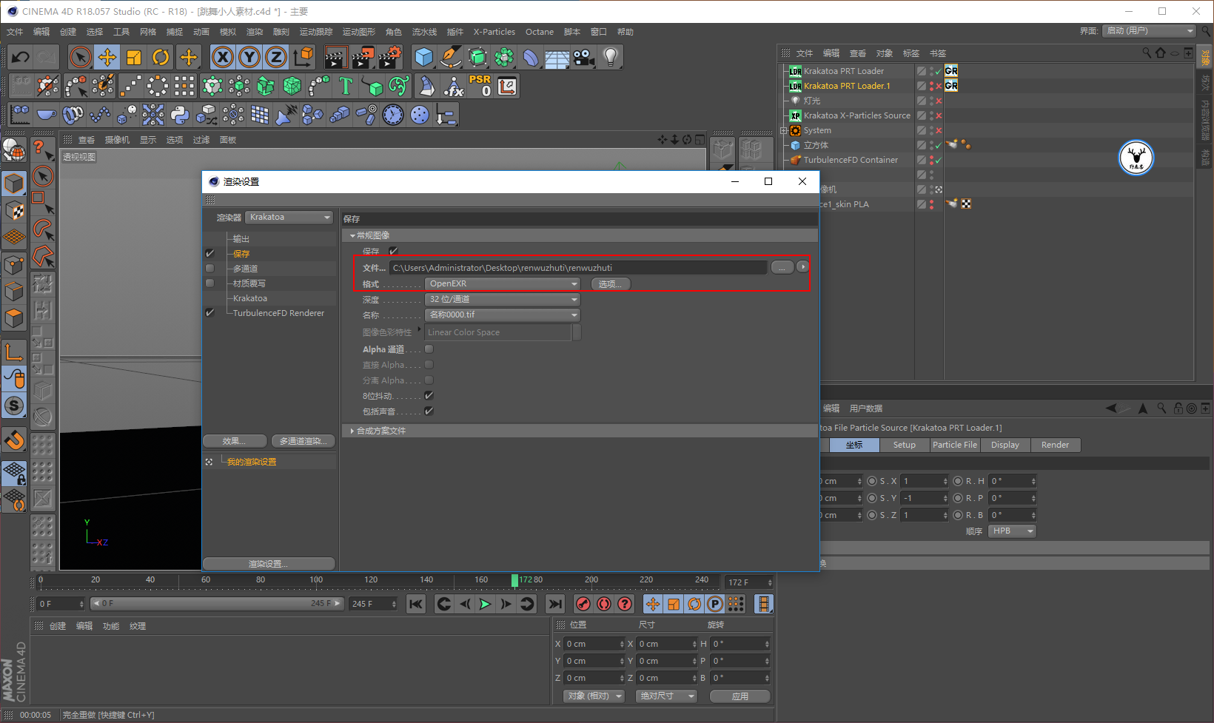The width and height of the screenshot is (1214, 723).
Task: Open the Octane menu
Action: point(540,32)
